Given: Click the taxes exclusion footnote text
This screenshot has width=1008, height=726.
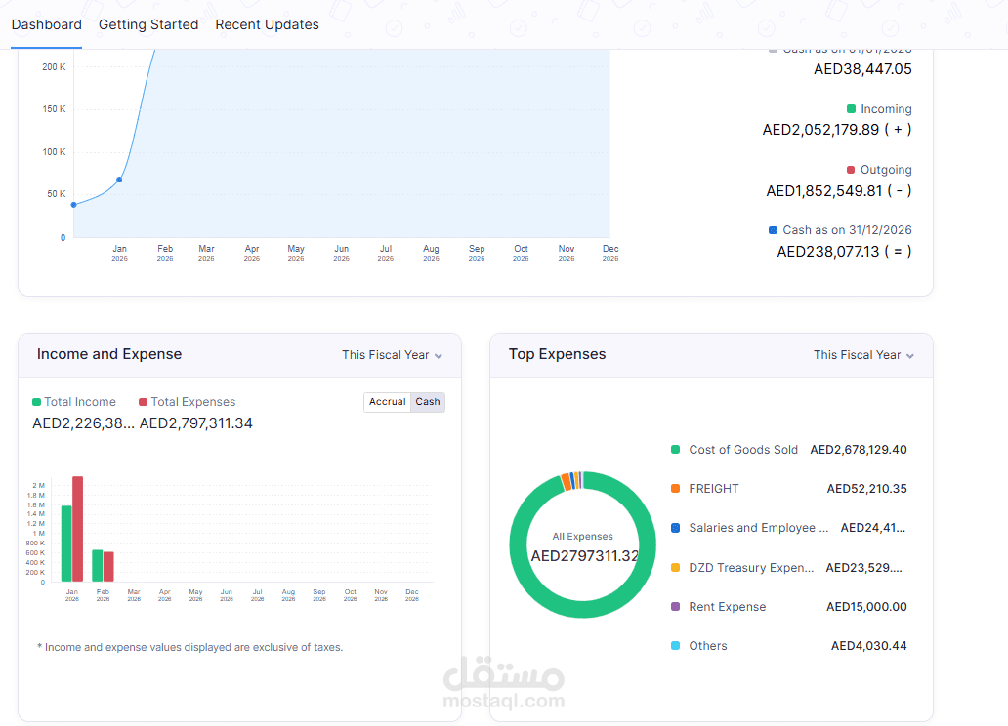Looking at the screenshot, I should pyautogui.click(x=190, y=647).
